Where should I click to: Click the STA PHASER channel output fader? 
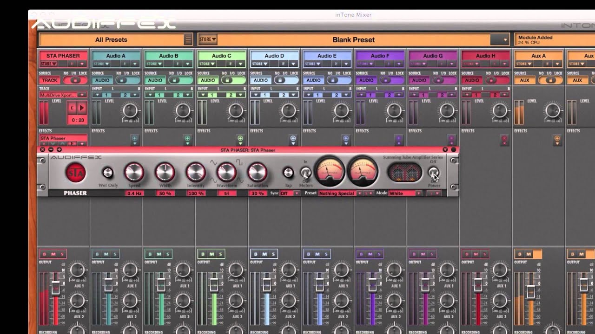coord(55,289)
